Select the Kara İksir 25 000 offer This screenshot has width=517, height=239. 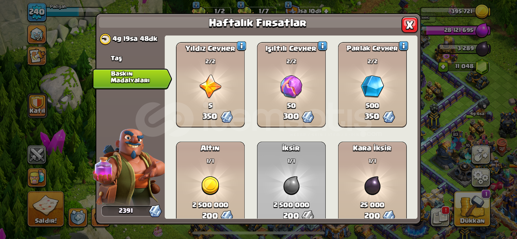372,180
